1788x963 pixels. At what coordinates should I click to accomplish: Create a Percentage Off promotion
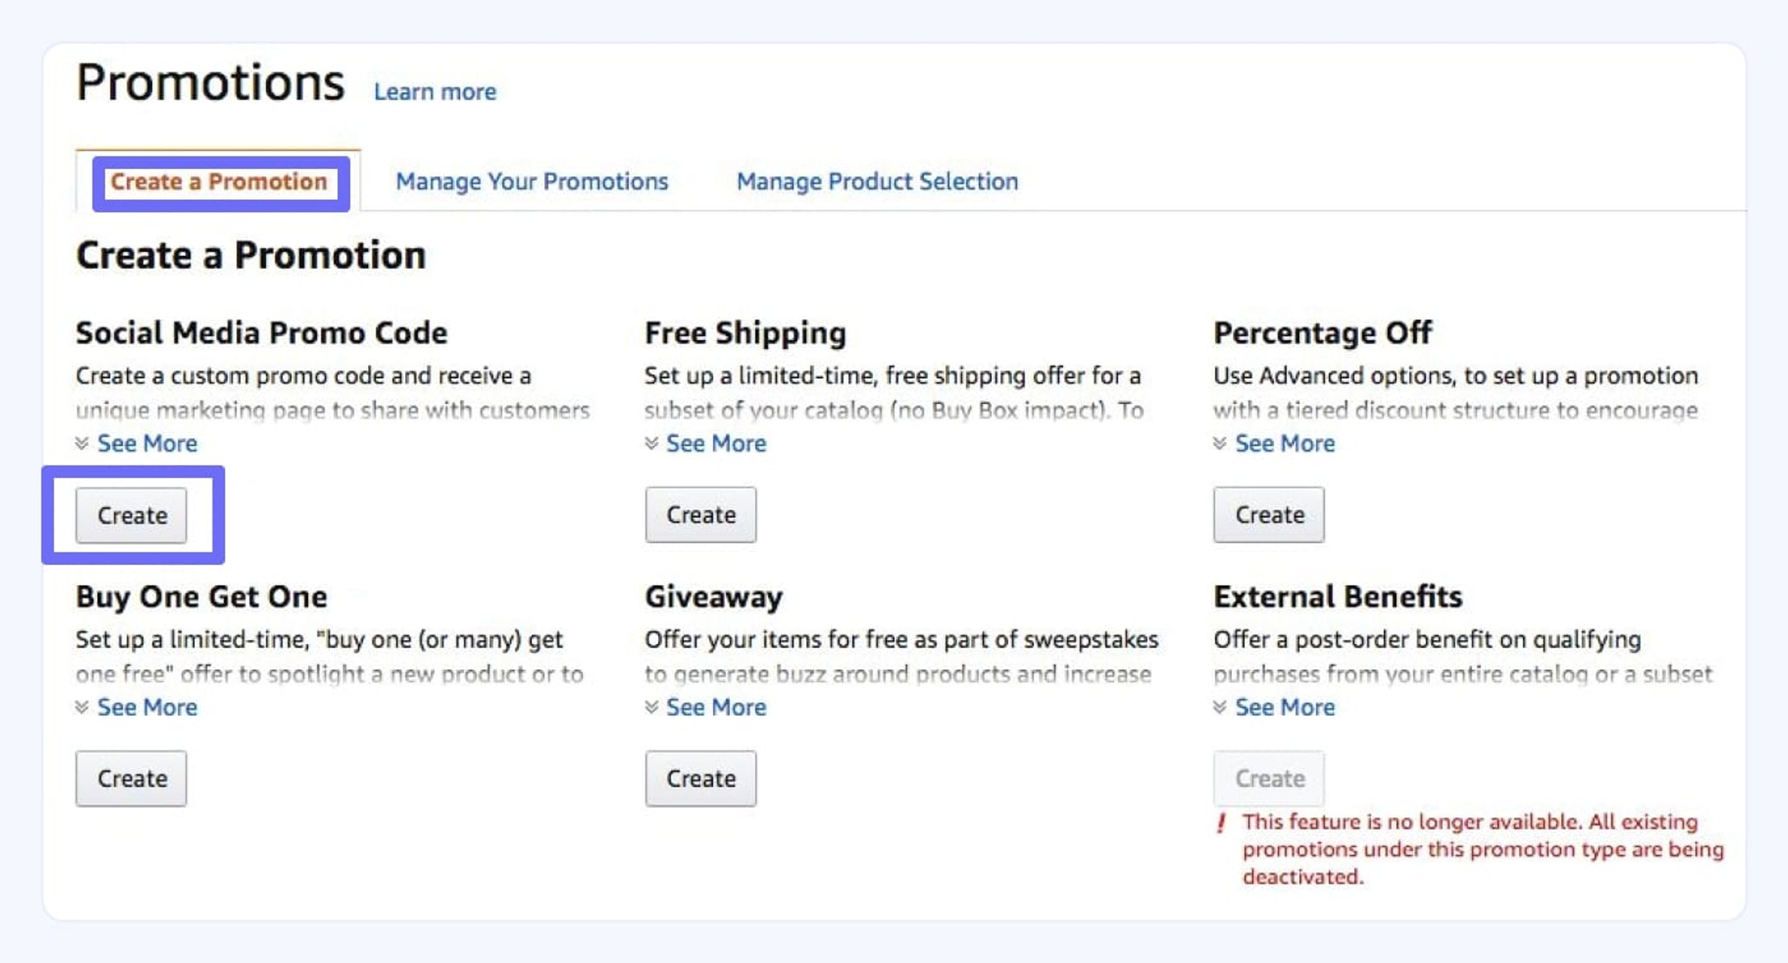1268,515
